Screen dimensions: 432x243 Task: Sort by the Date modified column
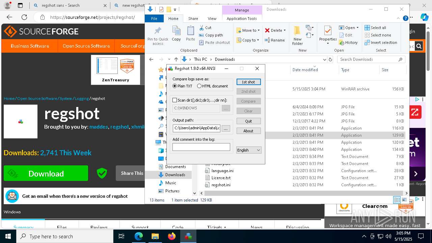[305, 70]
